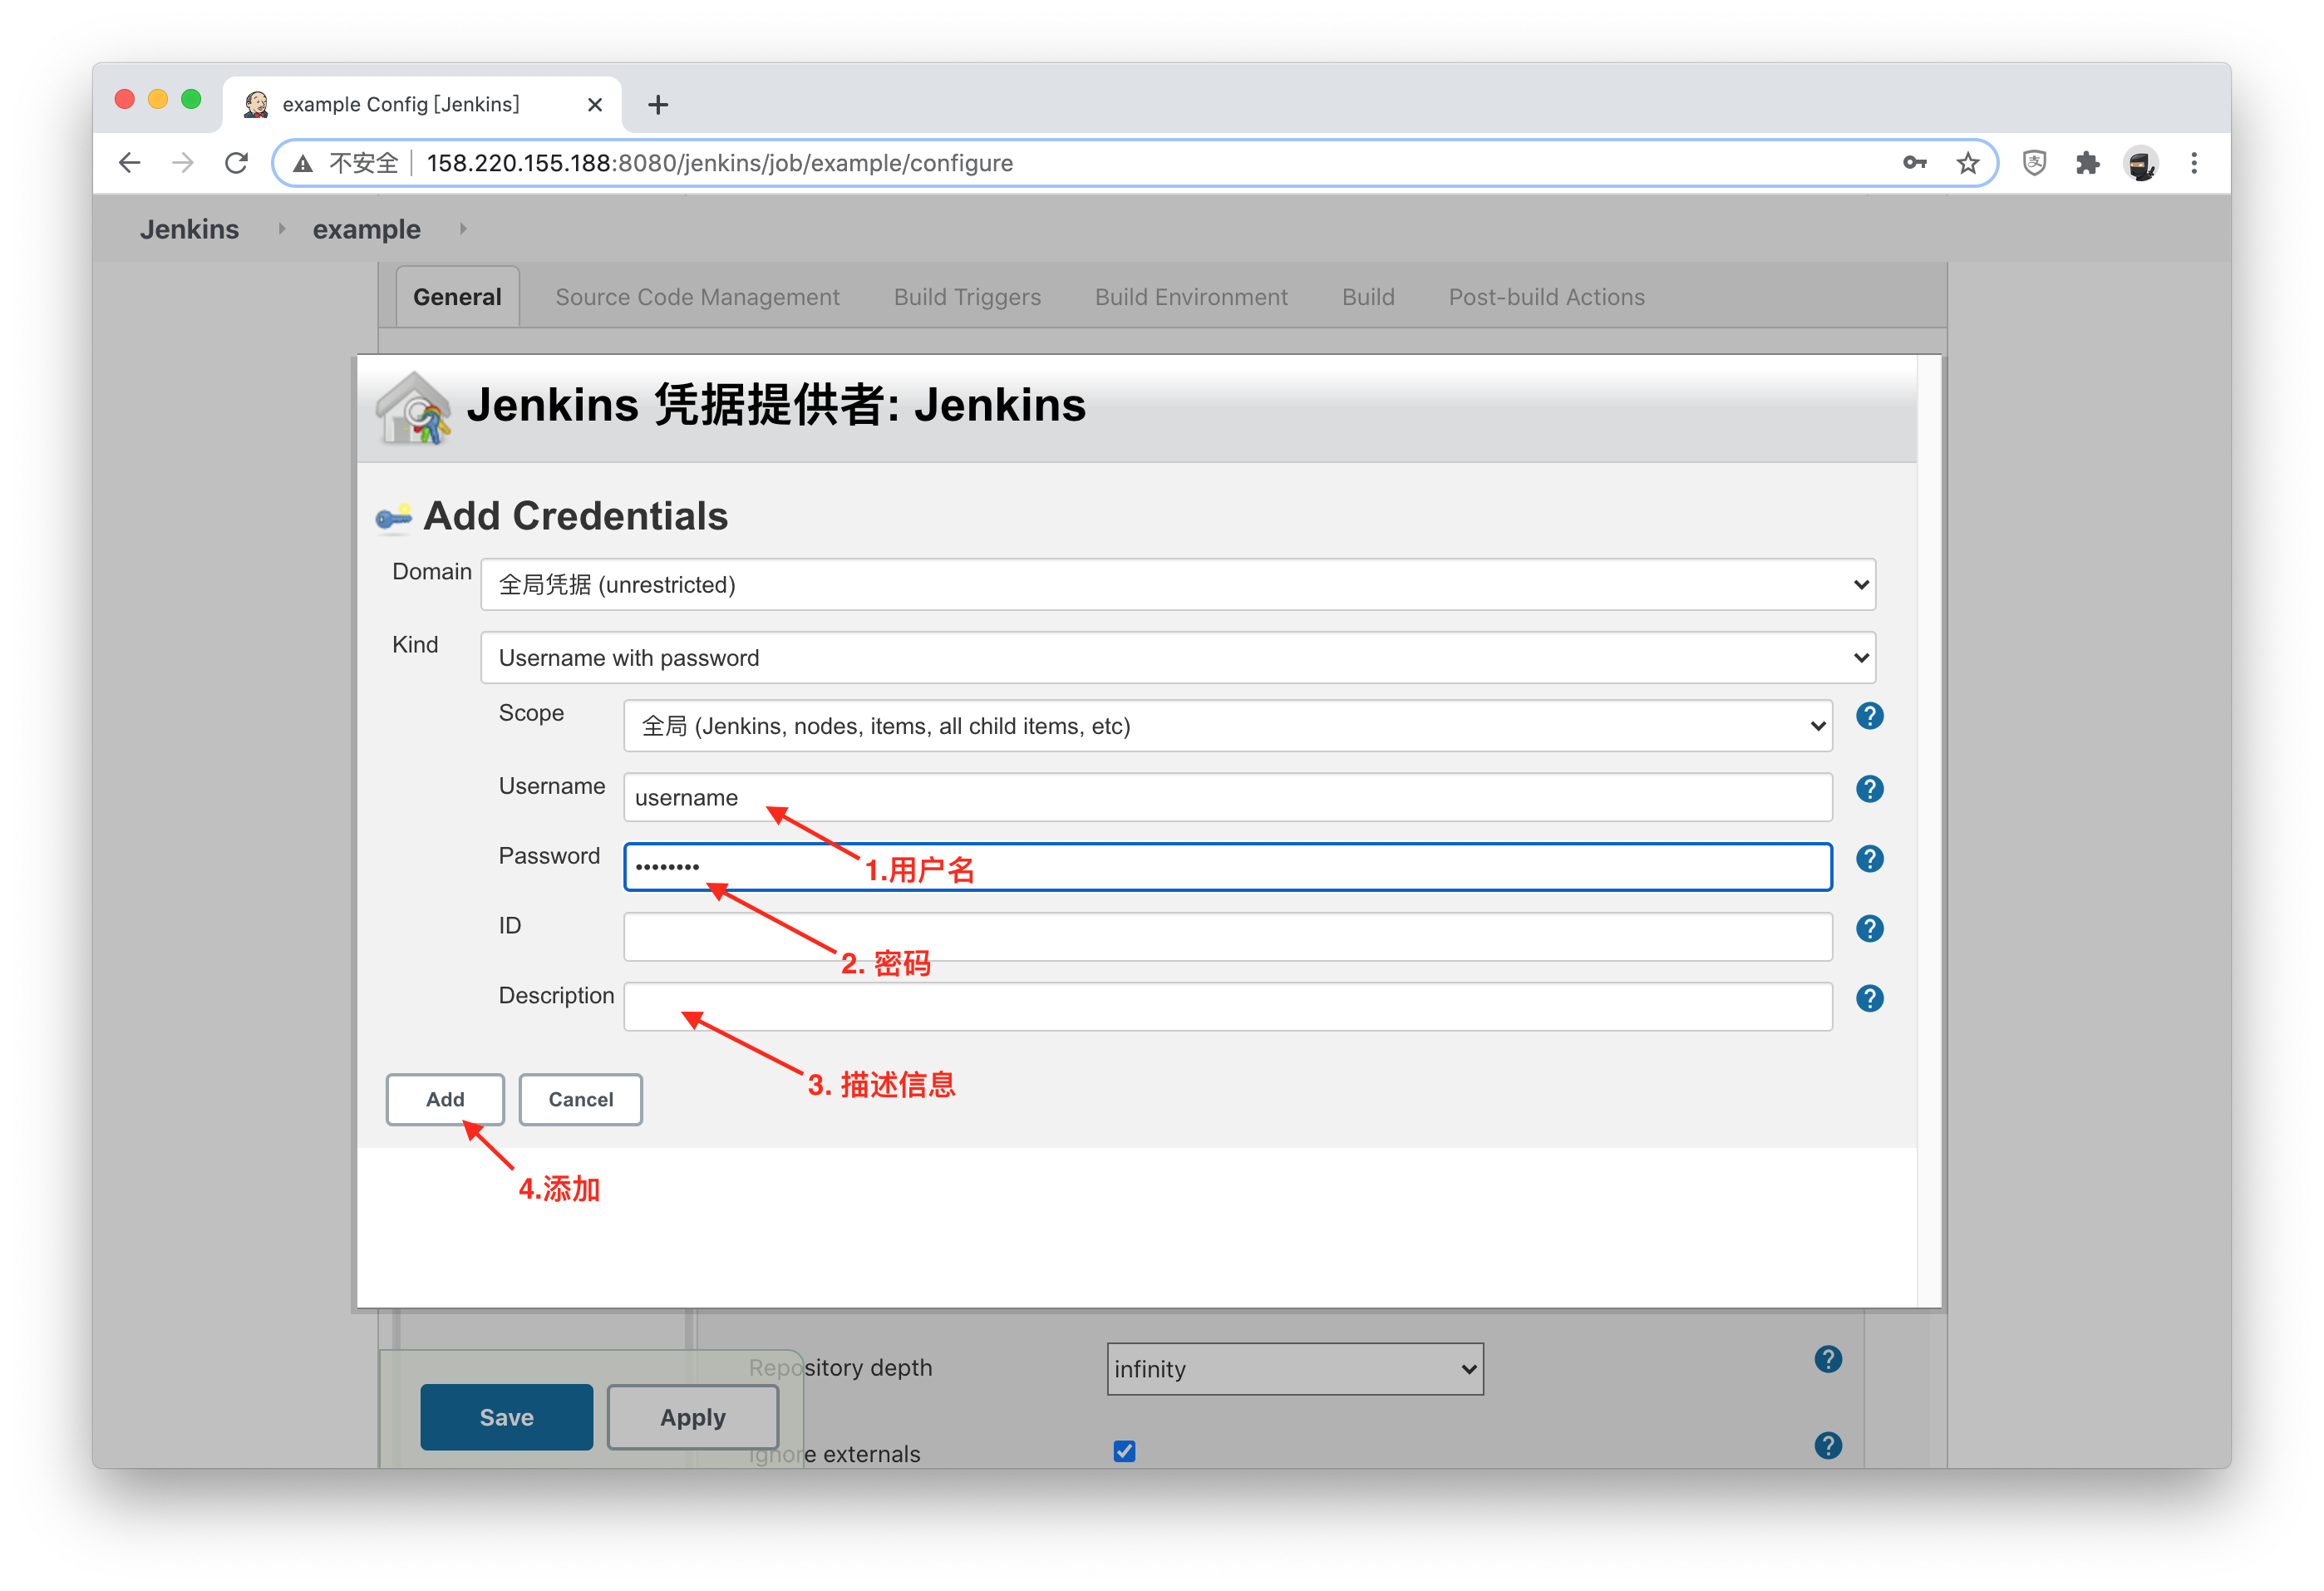The image size is (2324, 1591).
Task: Open help for the Description field
Action: [x=1869, y=999]
